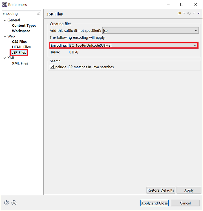The image size is (203, 211).
Task: Open CSS Files preferences page
Action: [19, 42]
